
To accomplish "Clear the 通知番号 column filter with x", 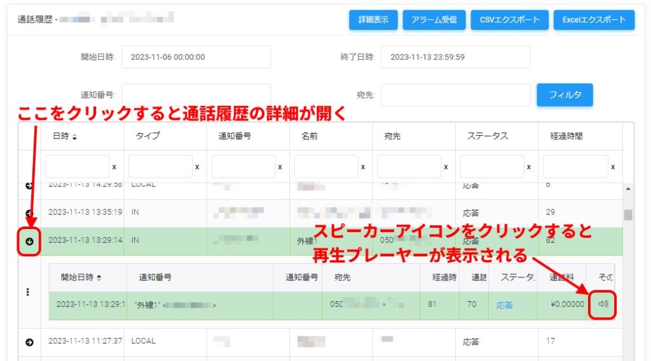I will pos(280,167).
